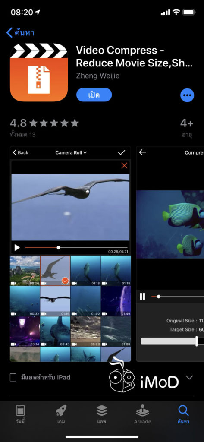This screenshot has width=204, height=442.
Task: Switch to the วันนี้ Today tab
Action: pos(21,414)
